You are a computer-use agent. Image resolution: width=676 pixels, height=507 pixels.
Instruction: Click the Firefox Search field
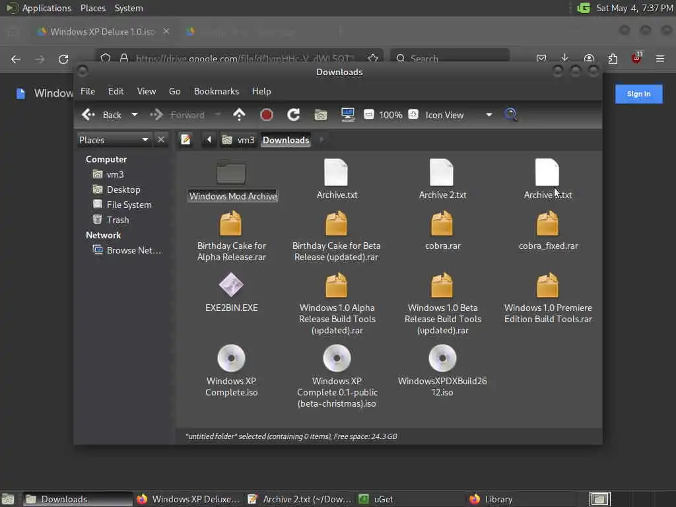click(x=450, y=58)
